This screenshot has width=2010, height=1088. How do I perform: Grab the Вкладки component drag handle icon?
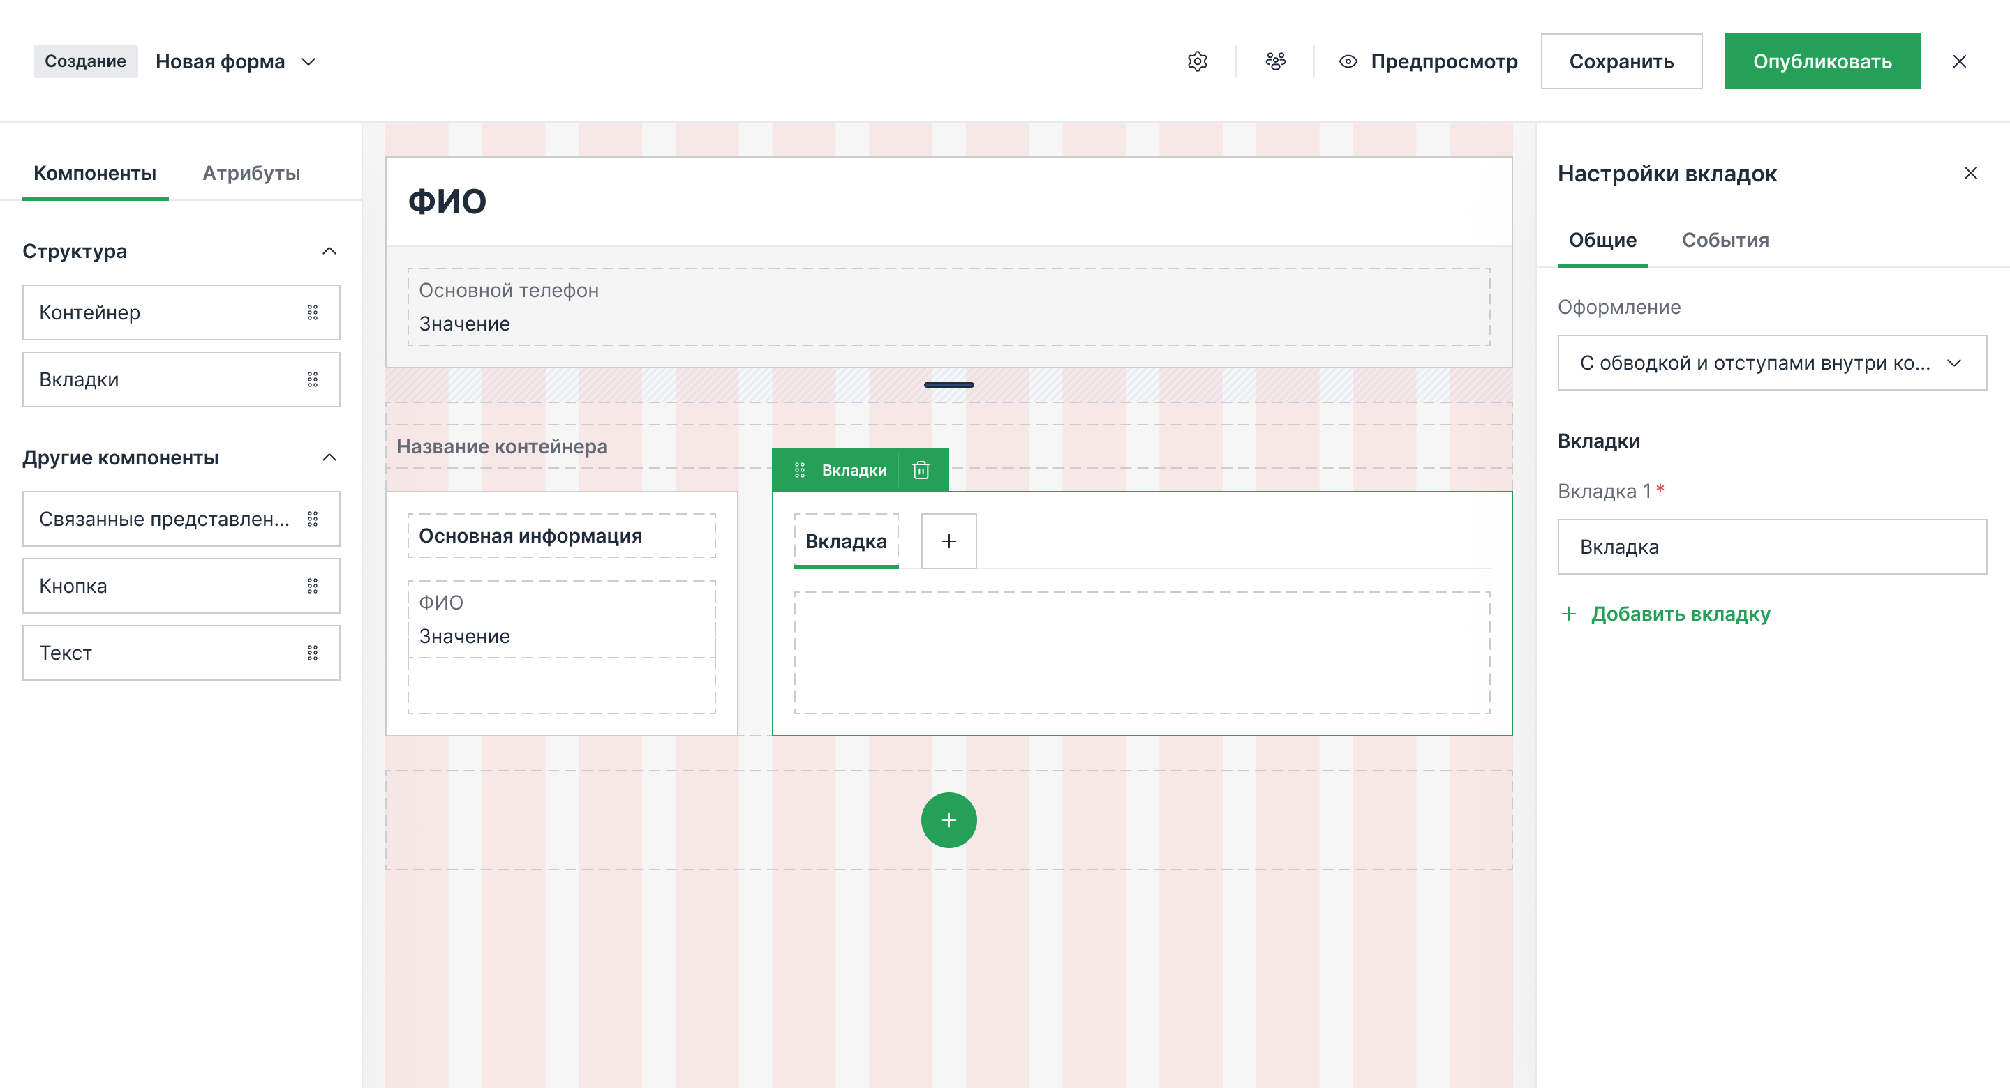pyautogui.click(x=799, y=470)
